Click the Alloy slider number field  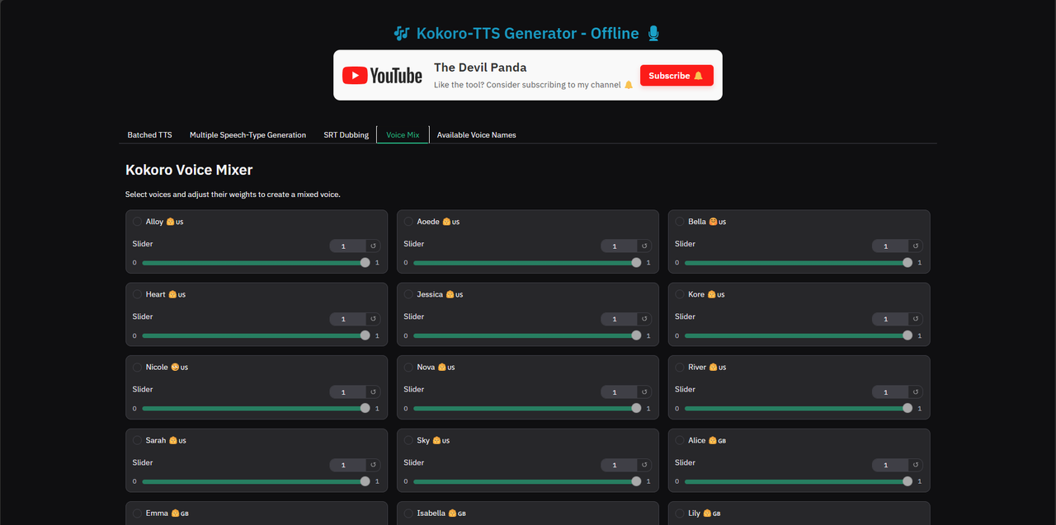(347, 246)
